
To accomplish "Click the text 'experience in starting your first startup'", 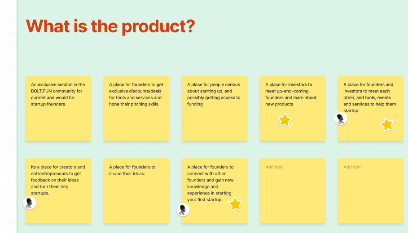I will pos(209,196).
